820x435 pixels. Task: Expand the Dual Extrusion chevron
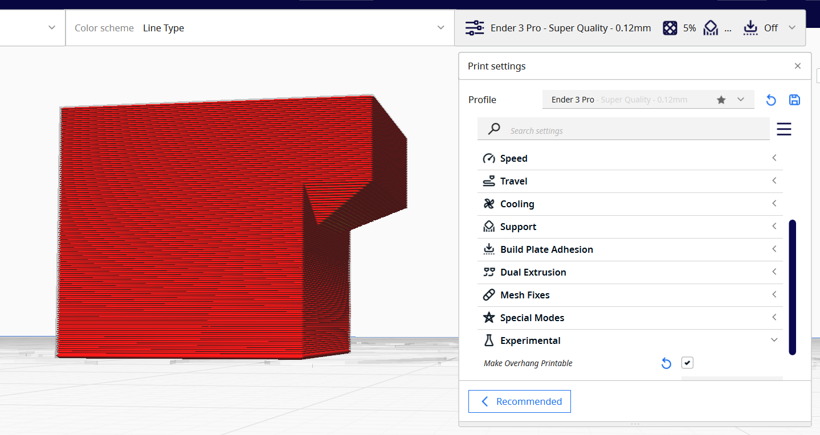774,272
